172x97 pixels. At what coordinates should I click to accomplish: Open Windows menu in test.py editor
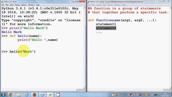coord(117,5)
